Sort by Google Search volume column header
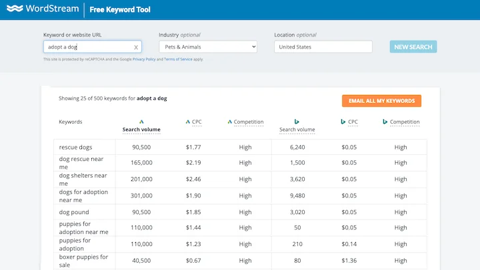The image size is (480, 270). coord(141,130)
